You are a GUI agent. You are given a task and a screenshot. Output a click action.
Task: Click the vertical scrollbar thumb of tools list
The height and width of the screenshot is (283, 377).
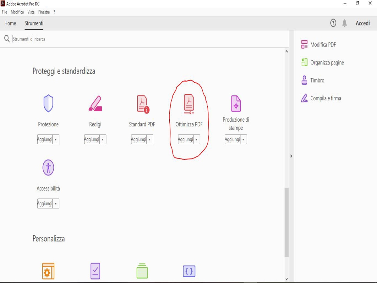click(x=286, y=223)
